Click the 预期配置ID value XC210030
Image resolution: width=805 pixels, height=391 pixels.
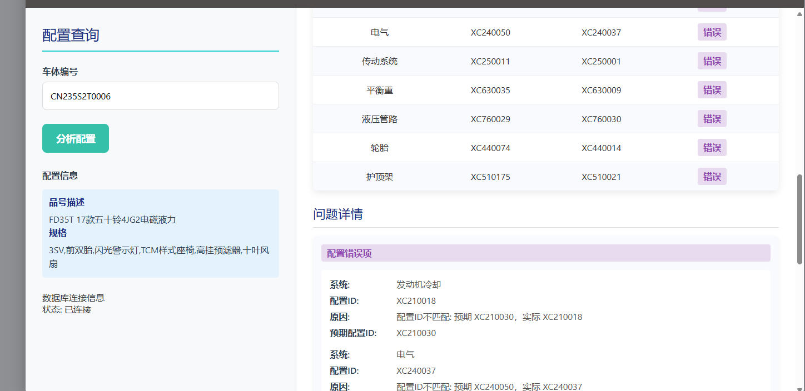click(416, 333)
